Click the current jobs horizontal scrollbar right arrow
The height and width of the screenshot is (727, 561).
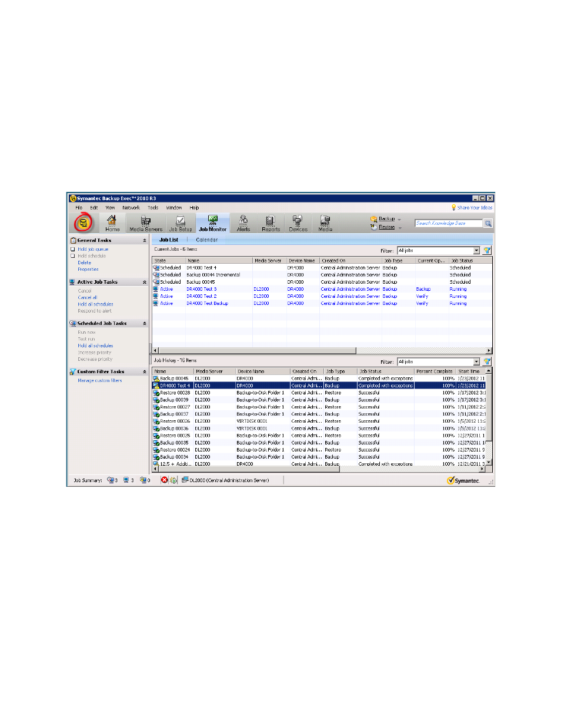pos(489,350)
